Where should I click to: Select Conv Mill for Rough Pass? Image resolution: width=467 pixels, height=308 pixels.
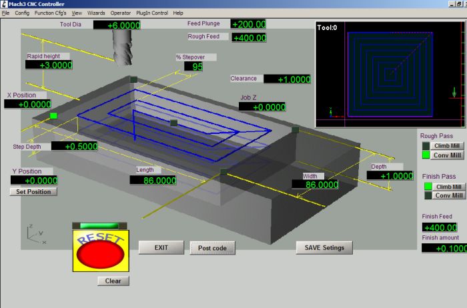click(x=447, y=155)
